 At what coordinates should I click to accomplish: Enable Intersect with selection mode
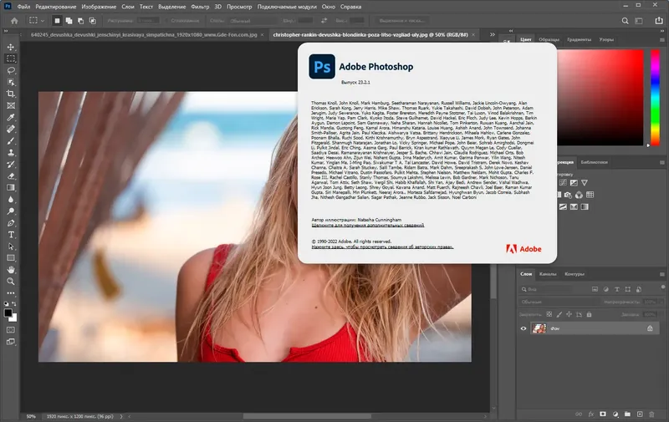(x=92, y=20)
